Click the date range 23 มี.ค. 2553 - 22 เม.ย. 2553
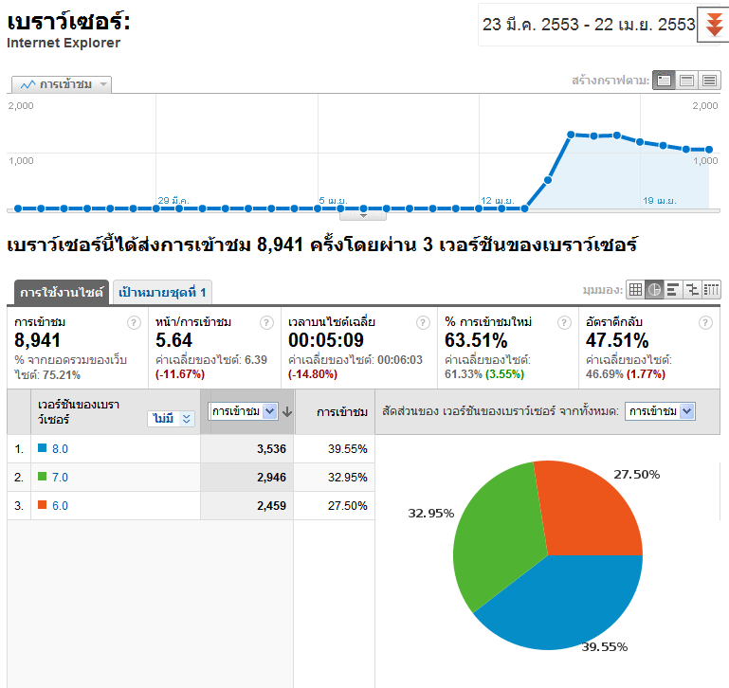Image resolution: width=729 pixels, height=688 pixels. (x=588, y=25)
